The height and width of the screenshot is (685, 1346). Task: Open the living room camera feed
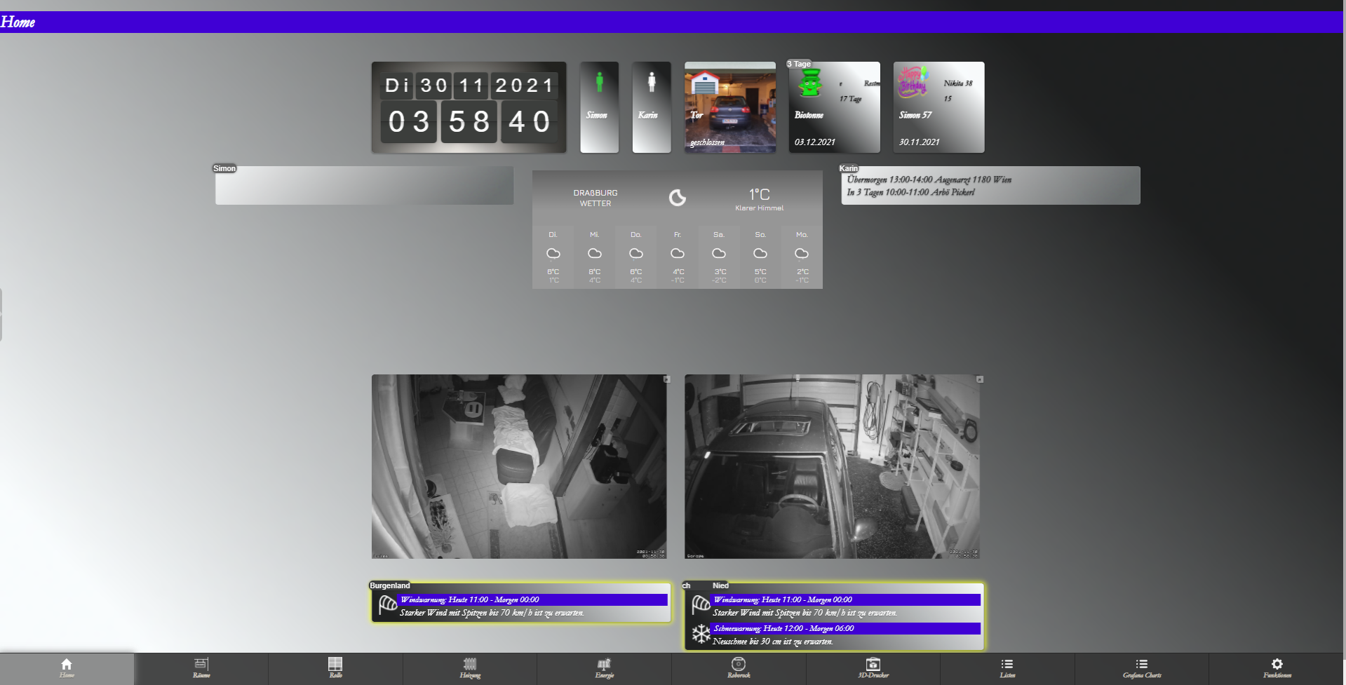pos(519,466)
